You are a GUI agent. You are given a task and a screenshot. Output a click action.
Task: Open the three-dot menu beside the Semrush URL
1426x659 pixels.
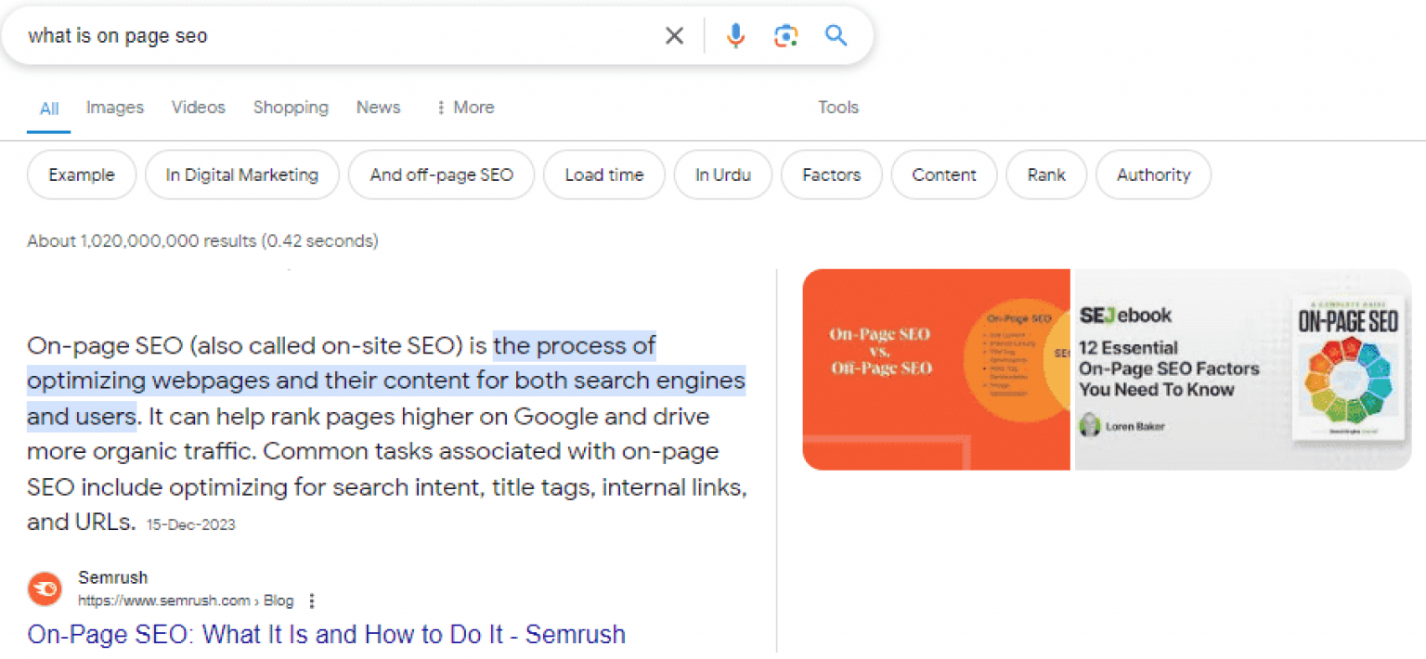tap(311, 601)
